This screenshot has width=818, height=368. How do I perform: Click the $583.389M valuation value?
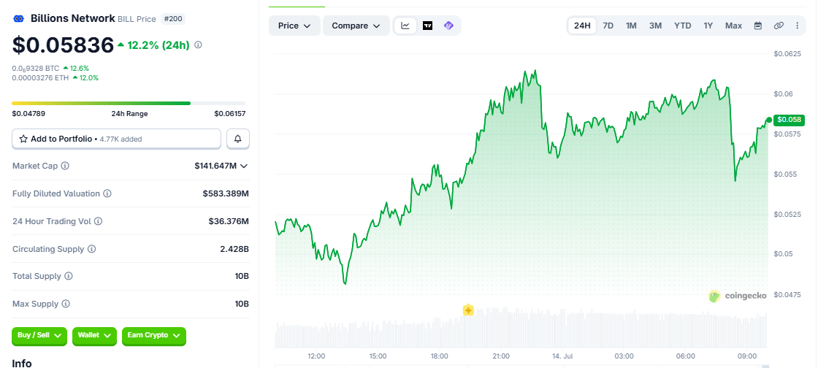pyautogui.click(x=226, y=193)
